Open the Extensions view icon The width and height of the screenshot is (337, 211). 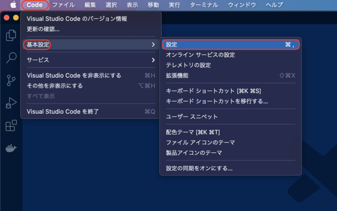11,125
